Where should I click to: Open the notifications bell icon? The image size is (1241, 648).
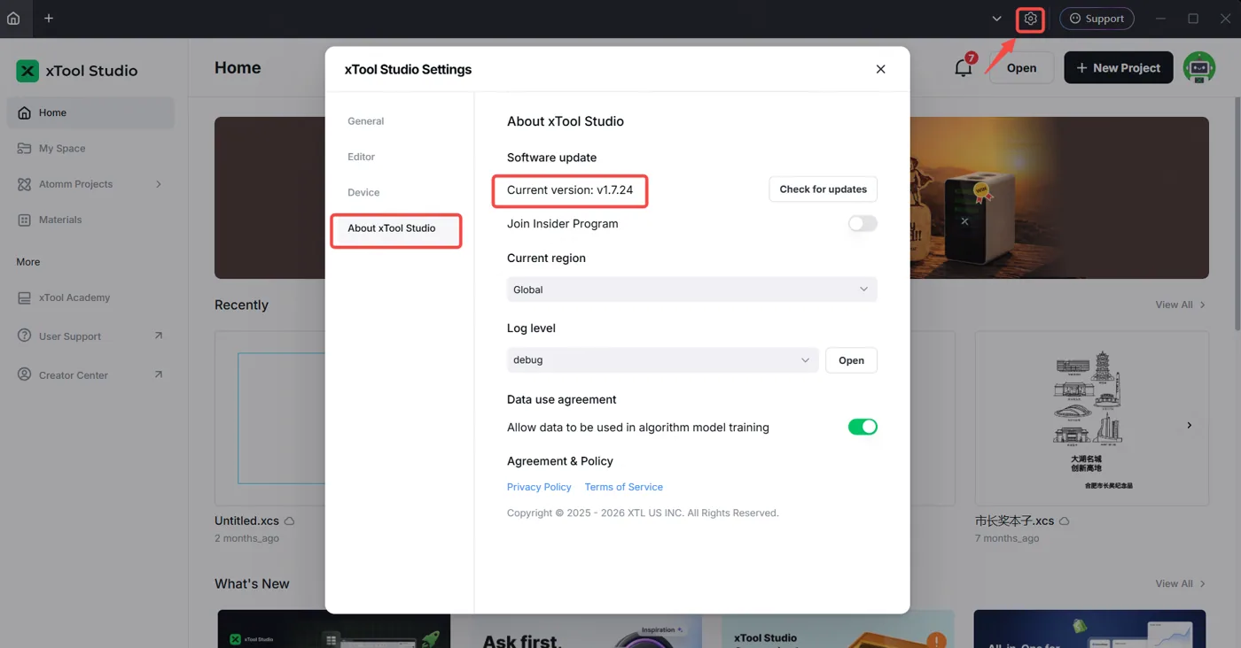tap(963, 67)
